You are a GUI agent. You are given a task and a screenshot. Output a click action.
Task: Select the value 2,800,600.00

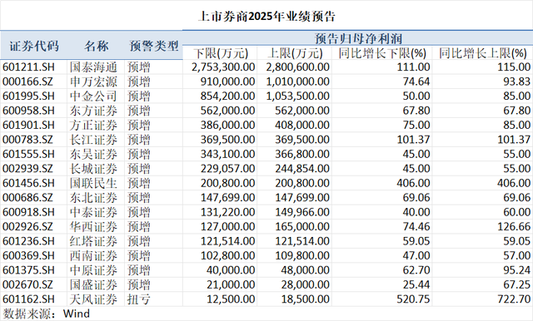(x=298, y=67)
